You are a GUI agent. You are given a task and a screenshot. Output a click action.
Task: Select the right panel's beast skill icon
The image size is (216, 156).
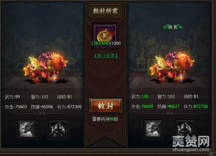(x=153, y=129)
